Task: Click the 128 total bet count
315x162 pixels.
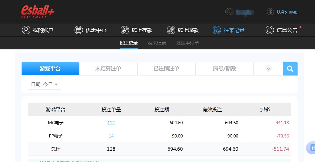Action: (111, 149)
